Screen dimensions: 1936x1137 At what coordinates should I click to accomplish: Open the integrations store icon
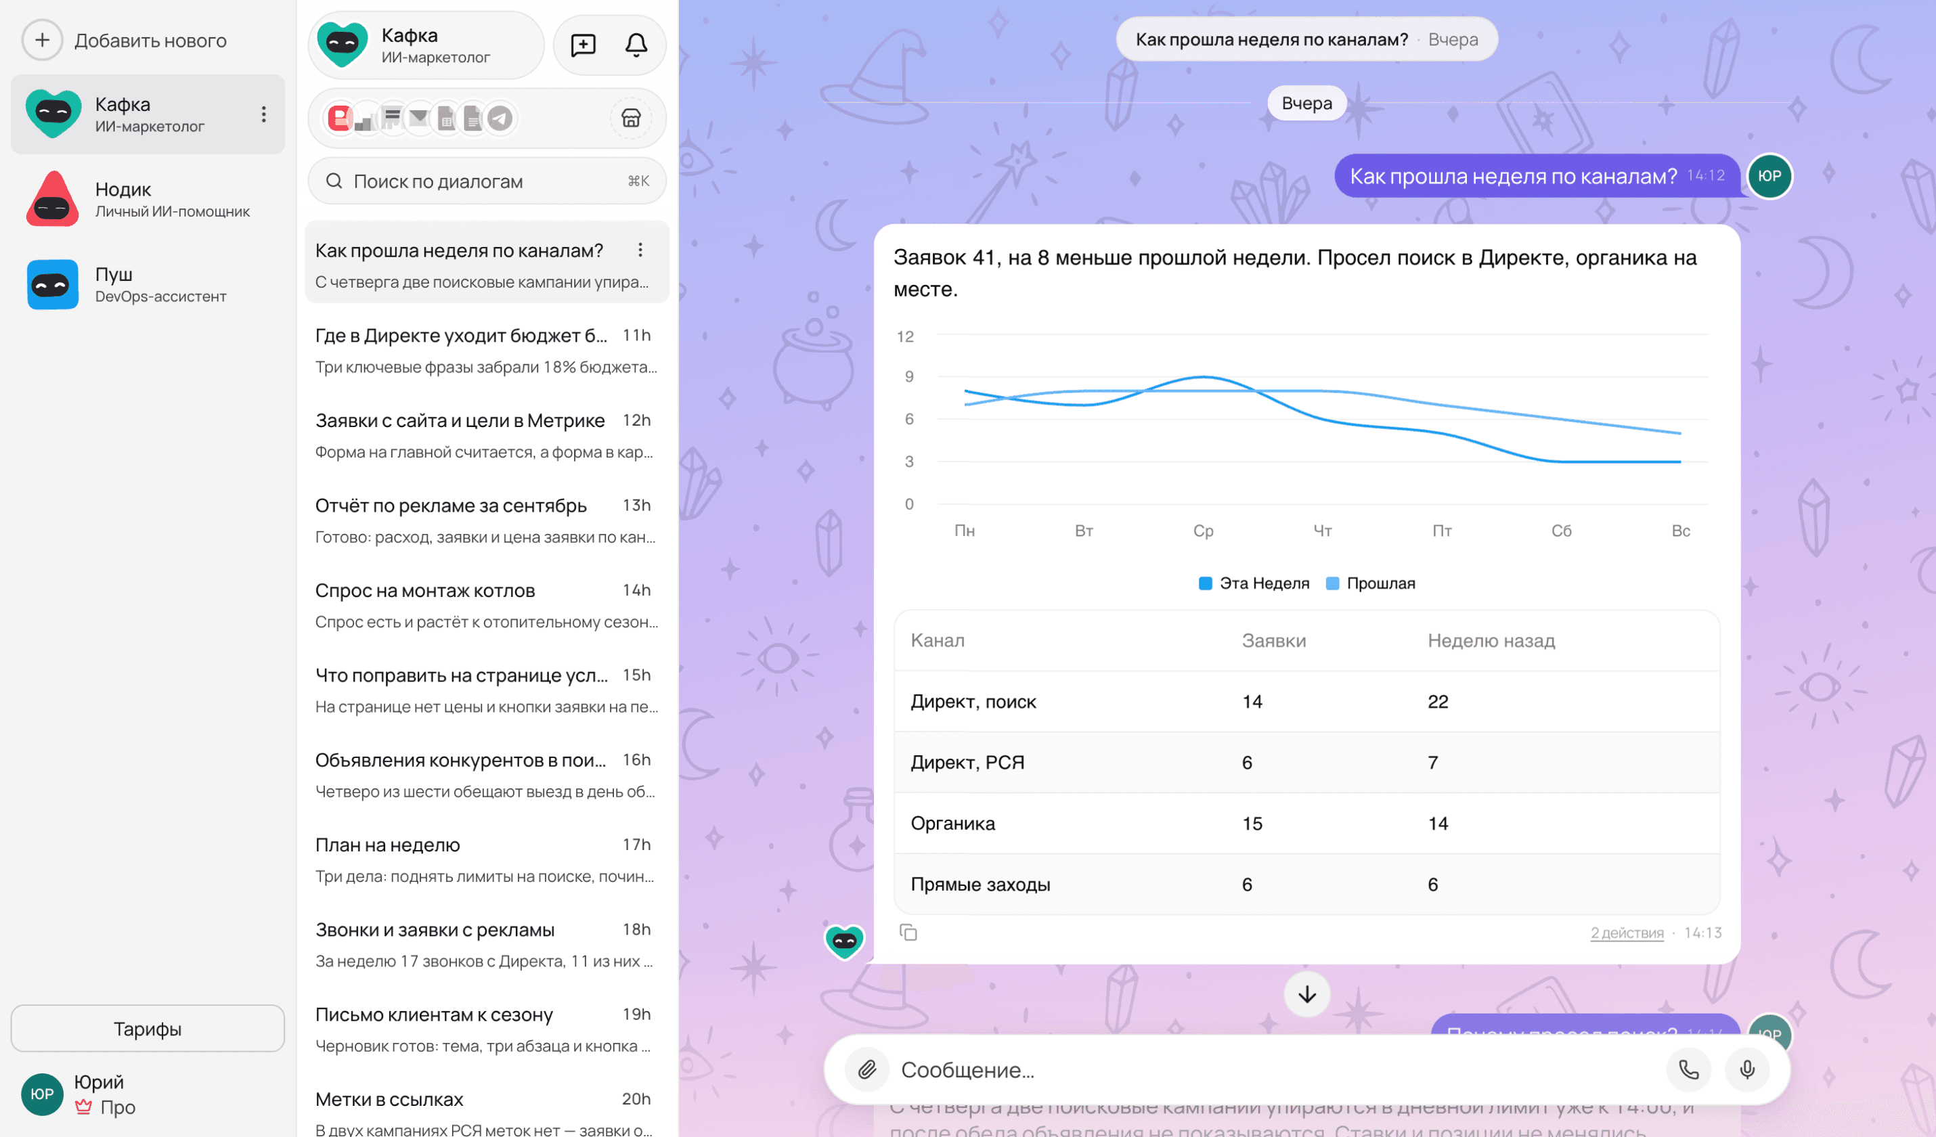click(631, 118)
